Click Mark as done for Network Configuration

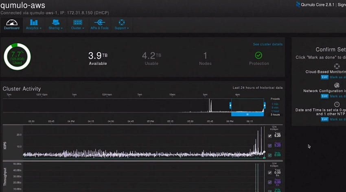click(338, 96)
